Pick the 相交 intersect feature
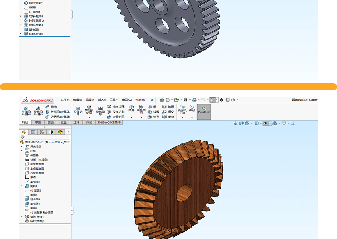Image resolution: width=337 pixels, height=239 pixels. point(168,112)
